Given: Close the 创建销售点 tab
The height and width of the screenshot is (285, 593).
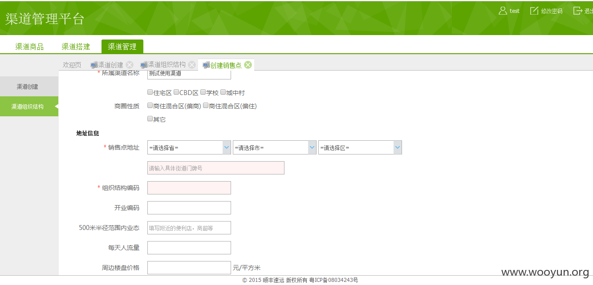Looking at the screenshot, I should tap(248, 65).
